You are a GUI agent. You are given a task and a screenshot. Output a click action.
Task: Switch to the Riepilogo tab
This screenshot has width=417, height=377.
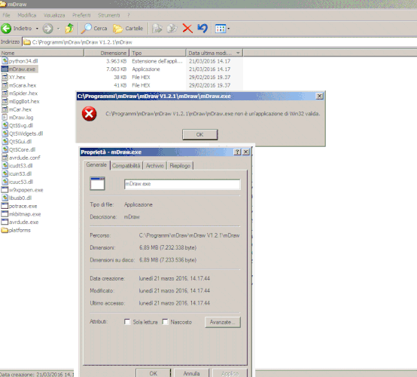[180, 166]
